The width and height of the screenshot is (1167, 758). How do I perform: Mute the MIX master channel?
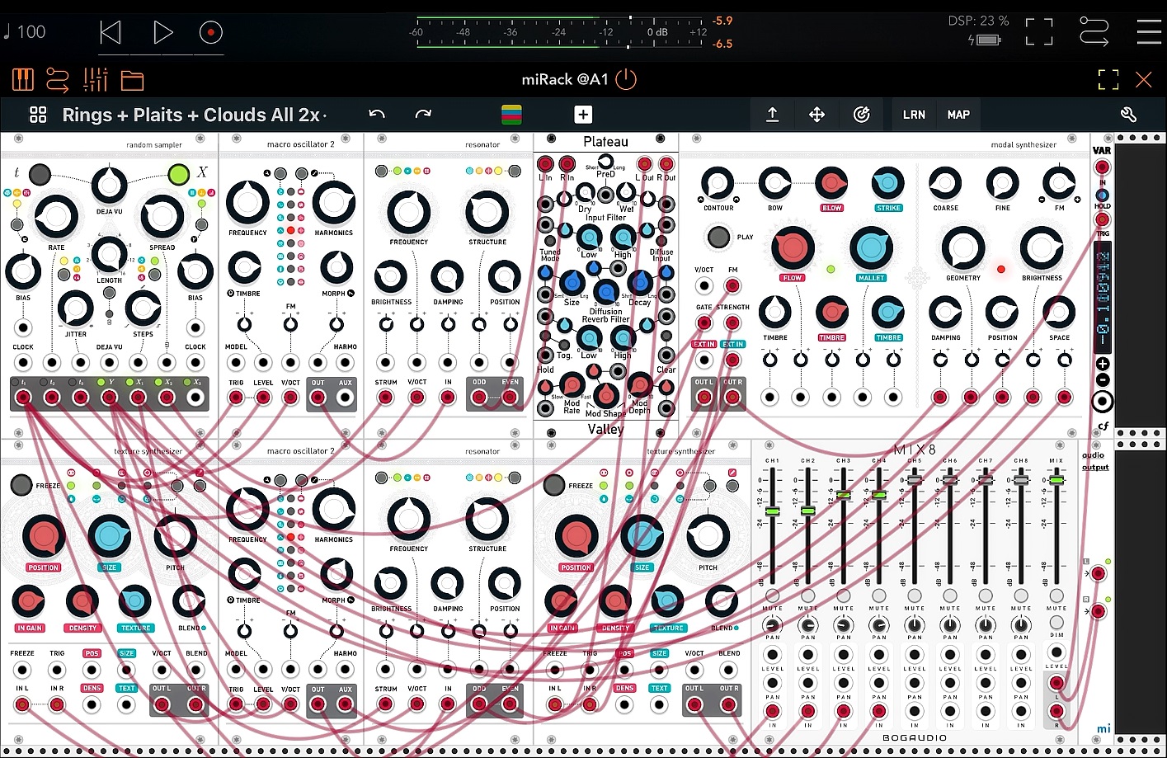(x=1056, y=596)
